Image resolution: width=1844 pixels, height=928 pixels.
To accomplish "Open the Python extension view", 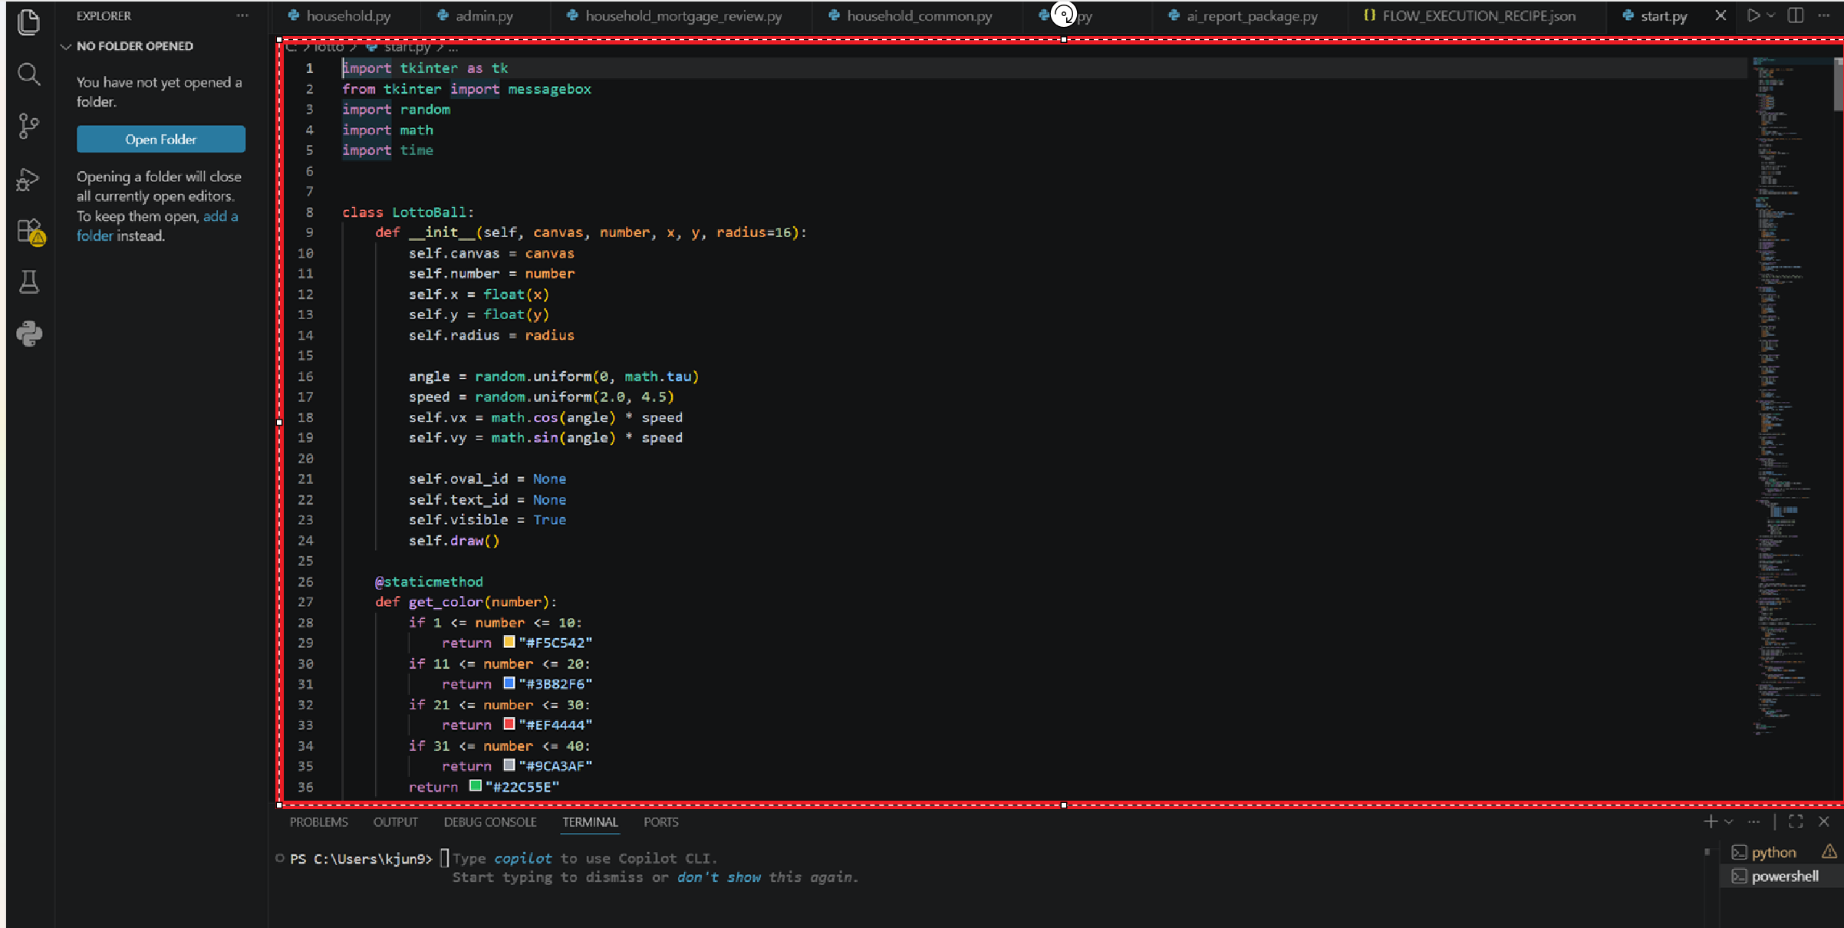I will pos(29,334).
